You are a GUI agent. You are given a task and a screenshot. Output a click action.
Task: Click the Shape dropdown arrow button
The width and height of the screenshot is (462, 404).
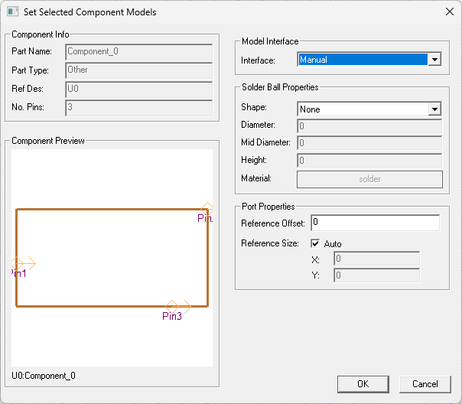pyautogui.click(x=434, y=109)
